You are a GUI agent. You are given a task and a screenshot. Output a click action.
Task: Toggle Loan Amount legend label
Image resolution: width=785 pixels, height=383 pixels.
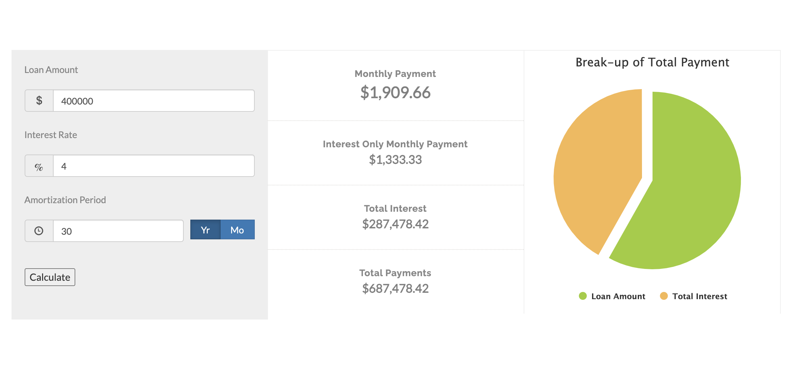[x=618, y=296]
